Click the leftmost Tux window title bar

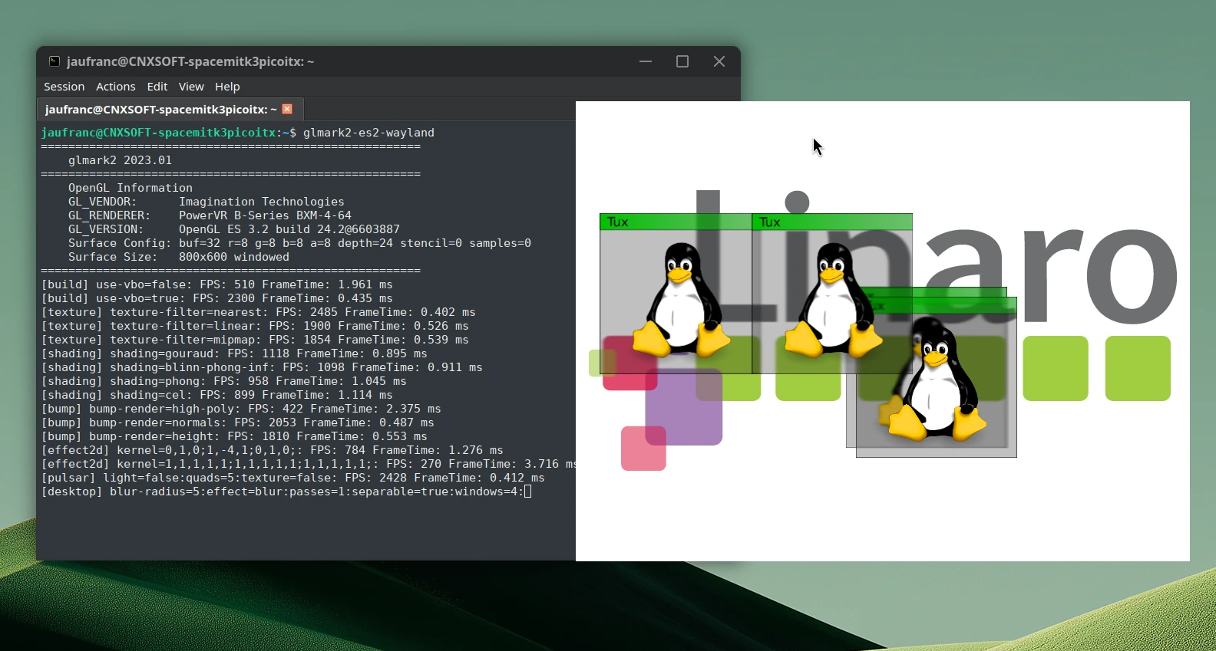click(676, 222)
